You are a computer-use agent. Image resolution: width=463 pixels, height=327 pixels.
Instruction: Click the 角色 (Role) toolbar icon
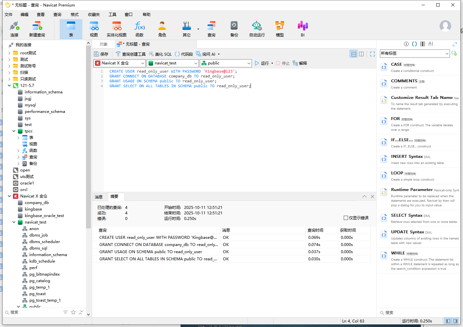[162, 29]
